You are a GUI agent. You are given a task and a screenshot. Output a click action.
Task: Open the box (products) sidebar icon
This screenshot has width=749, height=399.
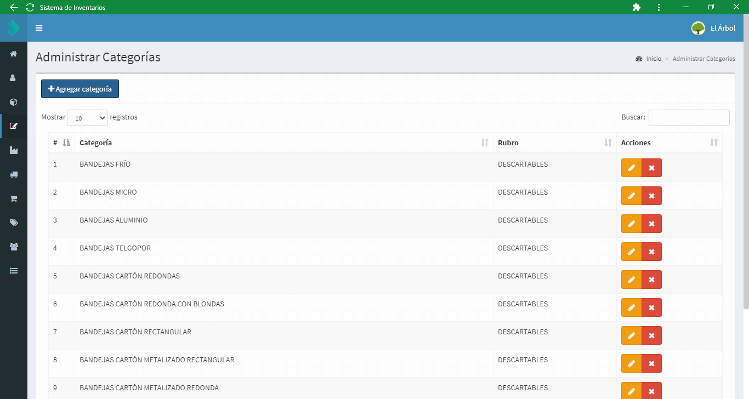(14, 102)
